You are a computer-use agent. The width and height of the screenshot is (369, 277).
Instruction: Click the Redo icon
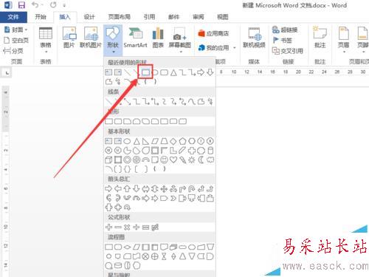coord(53,5)
